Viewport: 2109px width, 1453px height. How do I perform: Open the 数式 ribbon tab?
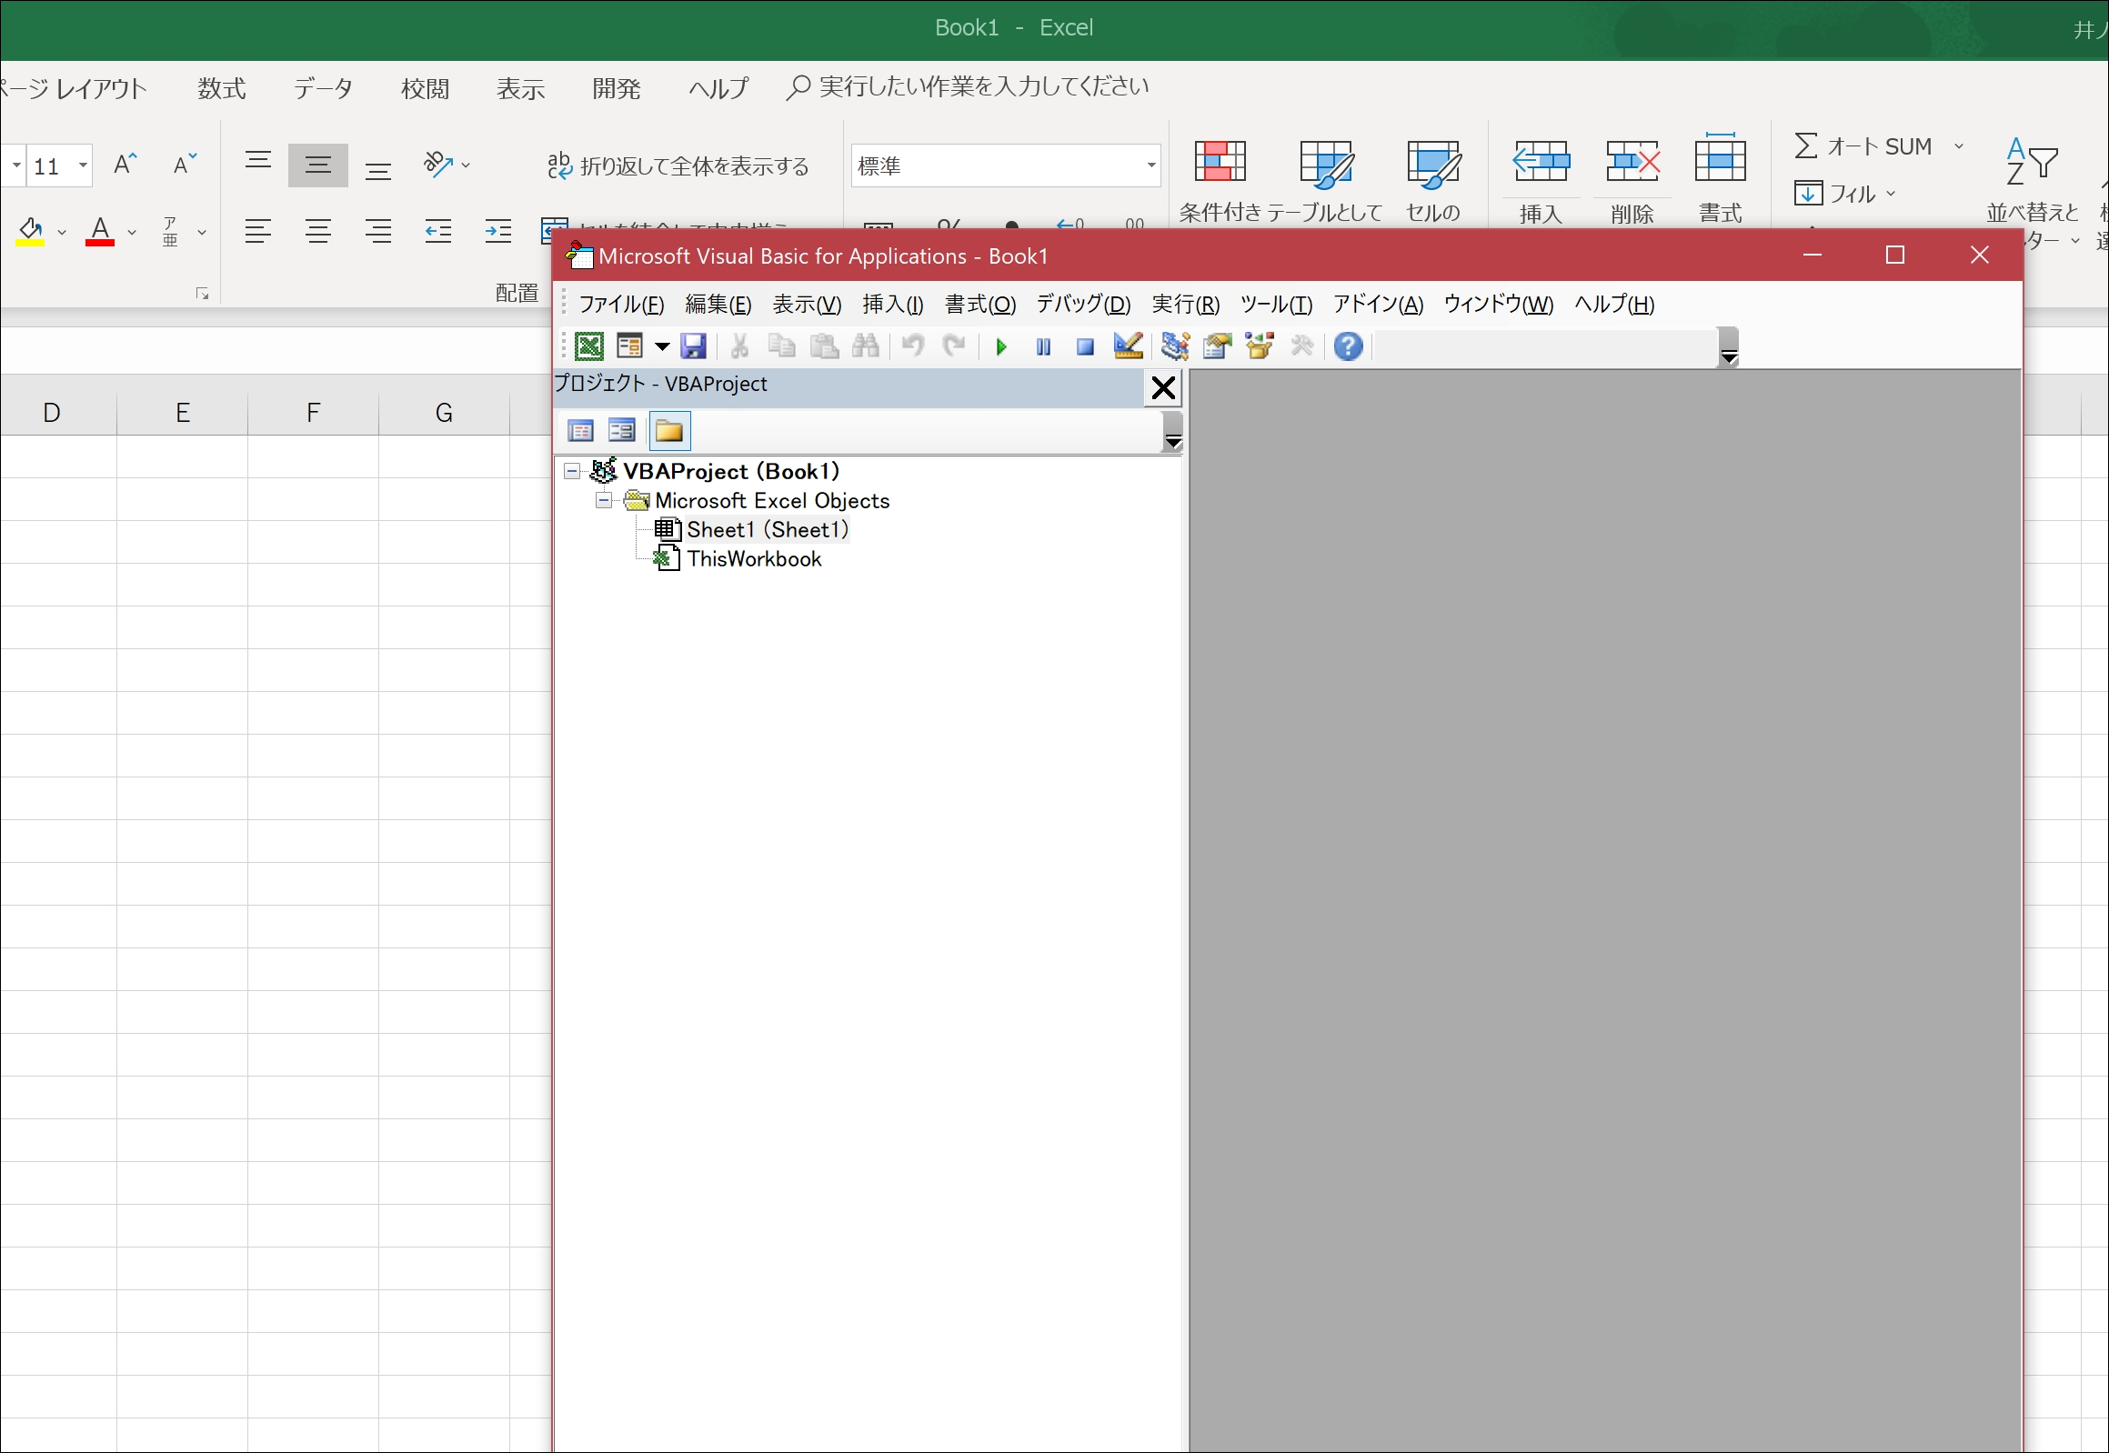tap(222, 88)
